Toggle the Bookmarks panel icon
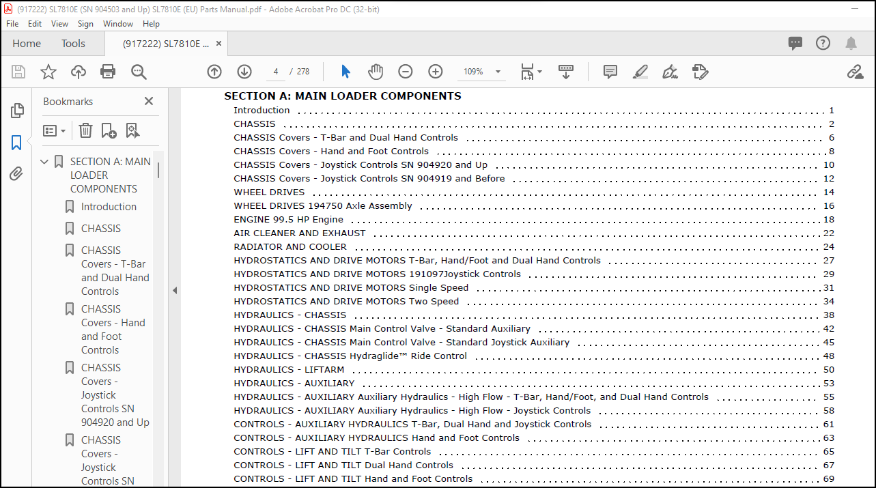Viewport: 876px width, 488px height. (x=17, y=143)
